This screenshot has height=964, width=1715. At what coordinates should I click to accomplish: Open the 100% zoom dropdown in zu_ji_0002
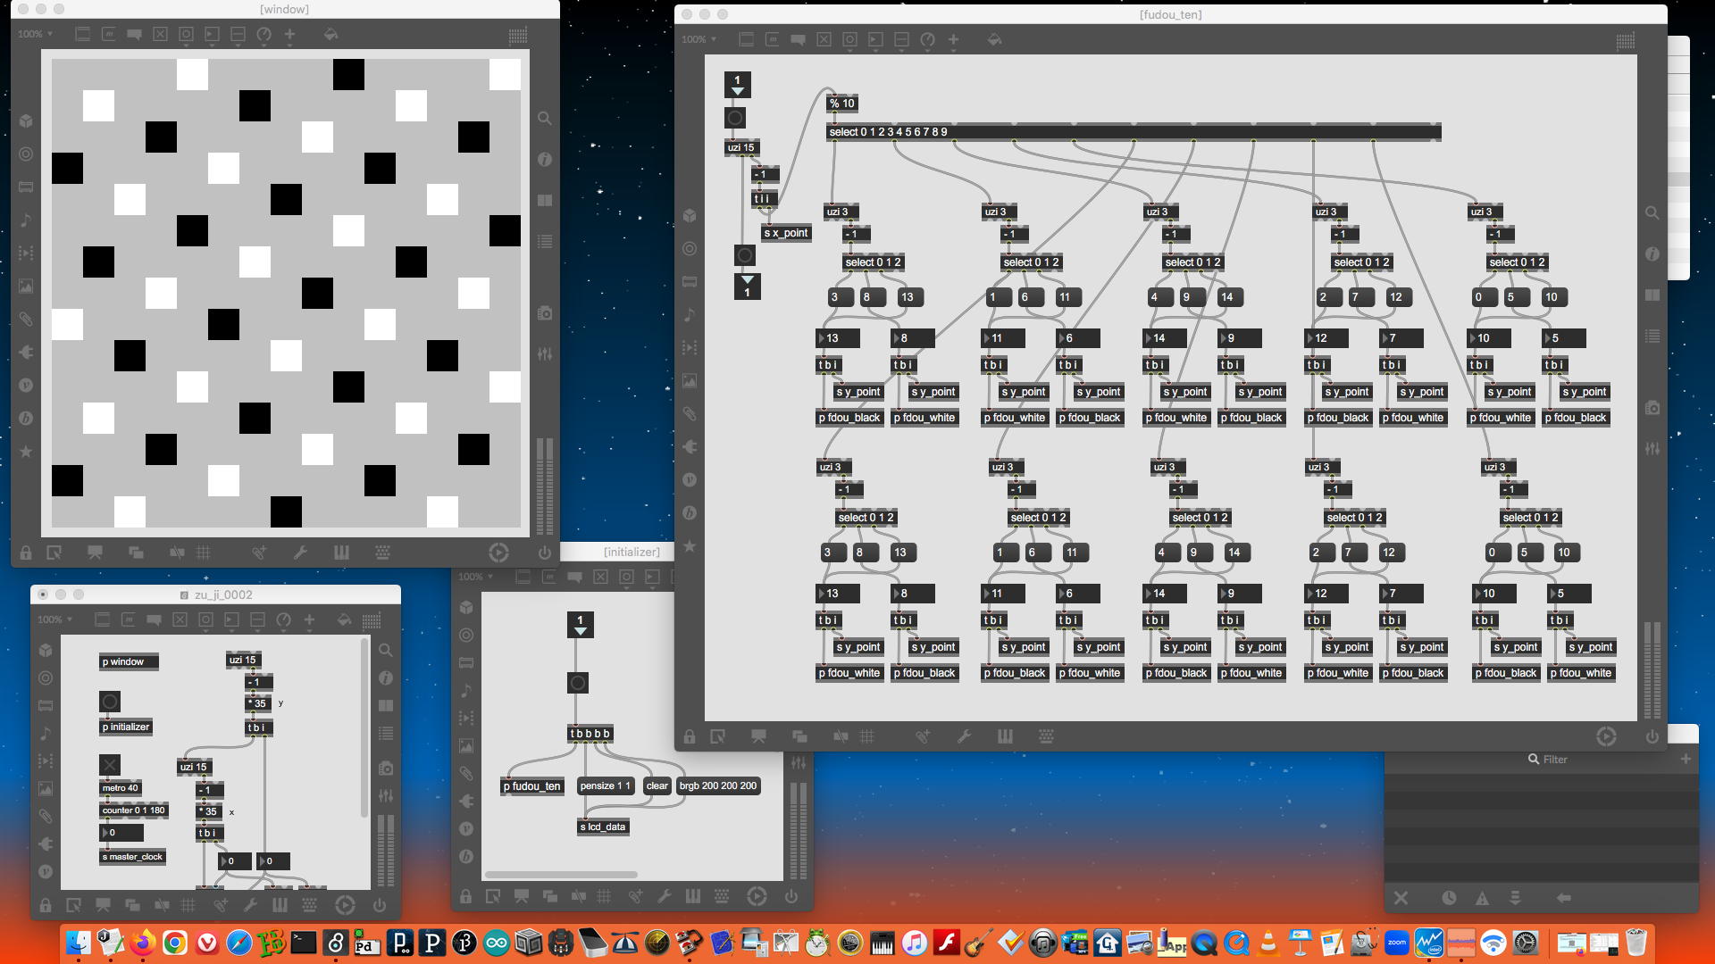coord(54,619)
